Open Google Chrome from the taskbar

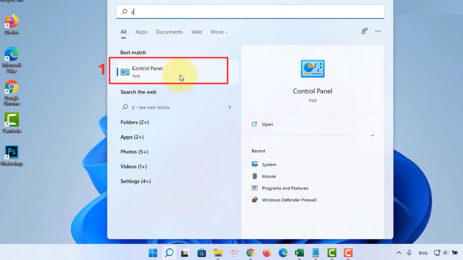(x=250, y=253)
